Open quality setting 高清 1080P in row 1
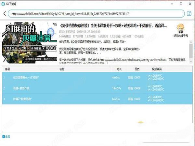 point(137,78)
